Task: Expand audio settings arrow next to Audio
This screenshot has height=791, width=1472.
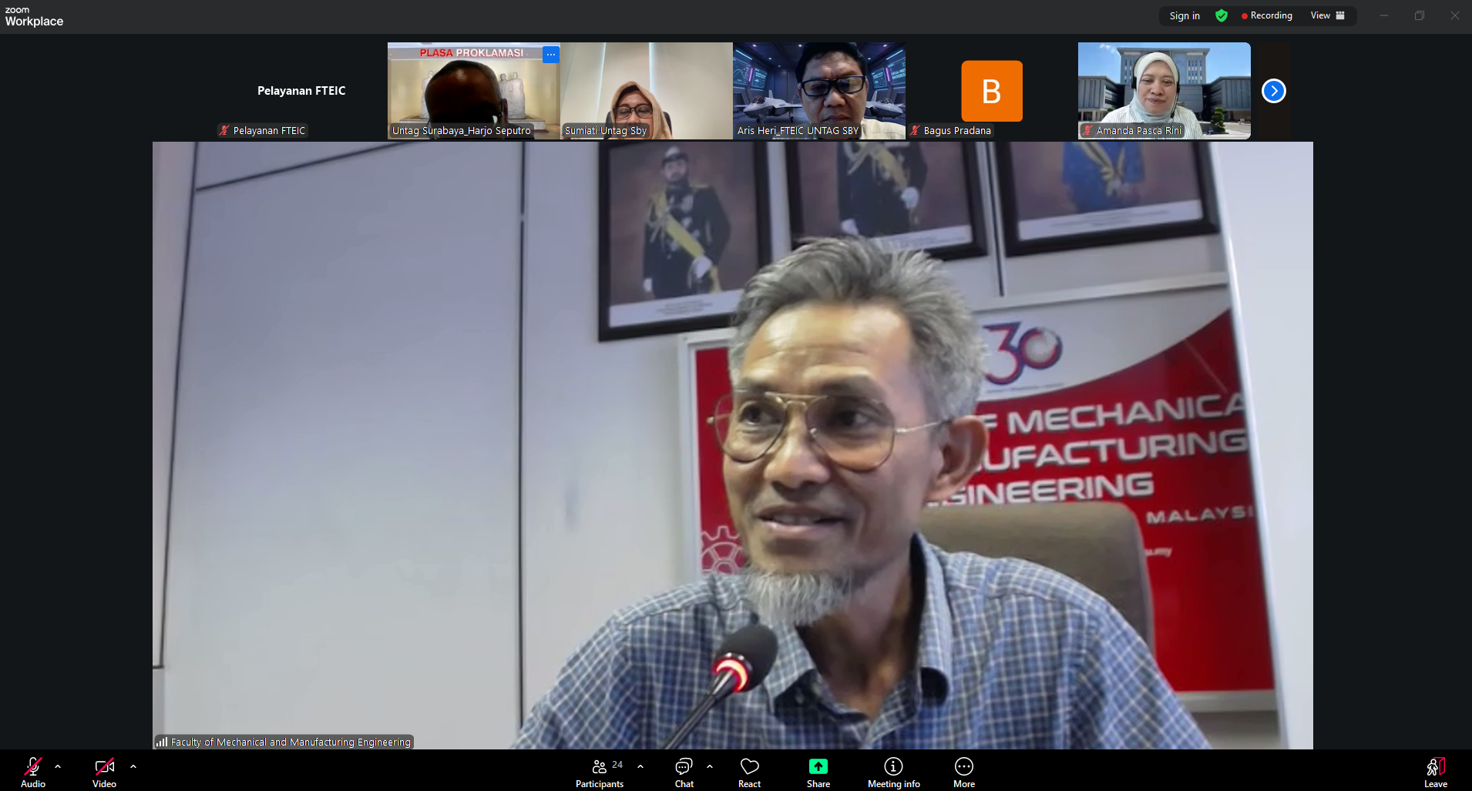Action: coord(58,766)
